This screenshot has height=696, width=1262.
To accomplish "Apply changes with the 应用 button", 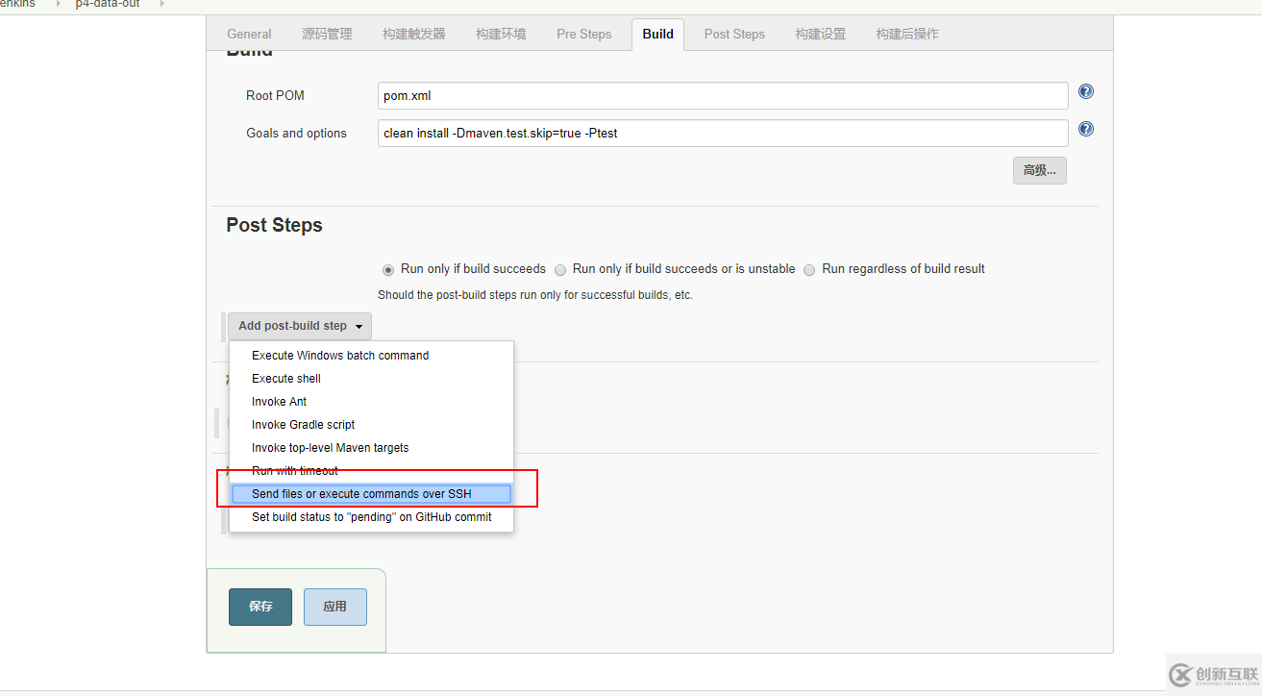I will tap(335, 607).
